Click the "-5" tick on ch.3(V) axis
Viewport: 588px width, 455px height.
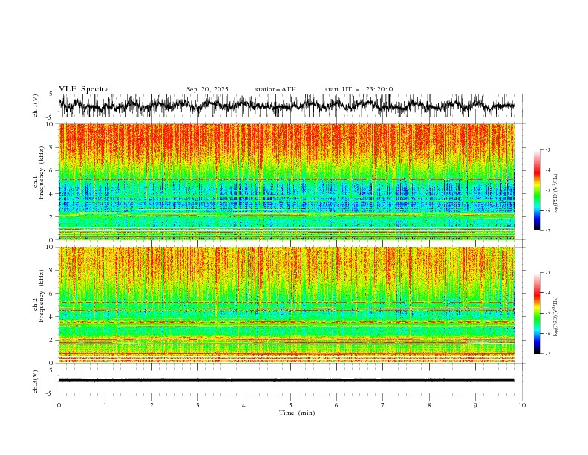coord(50,393)
